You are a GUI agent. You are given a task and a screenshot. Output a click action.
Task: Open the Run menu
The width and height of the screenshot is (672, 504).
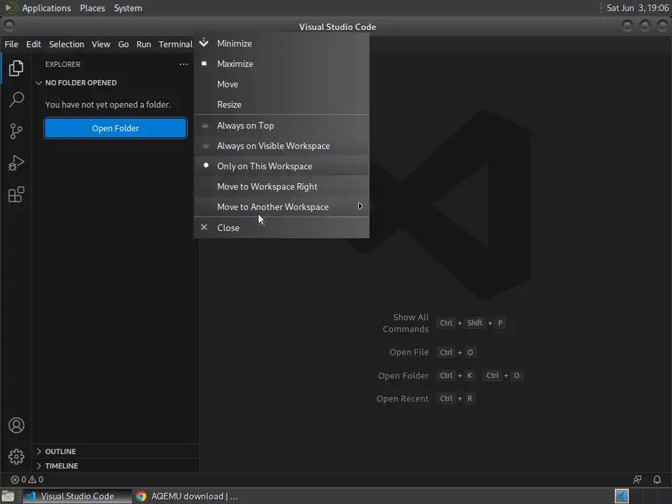pyautogui.click(x=144, y=44)
